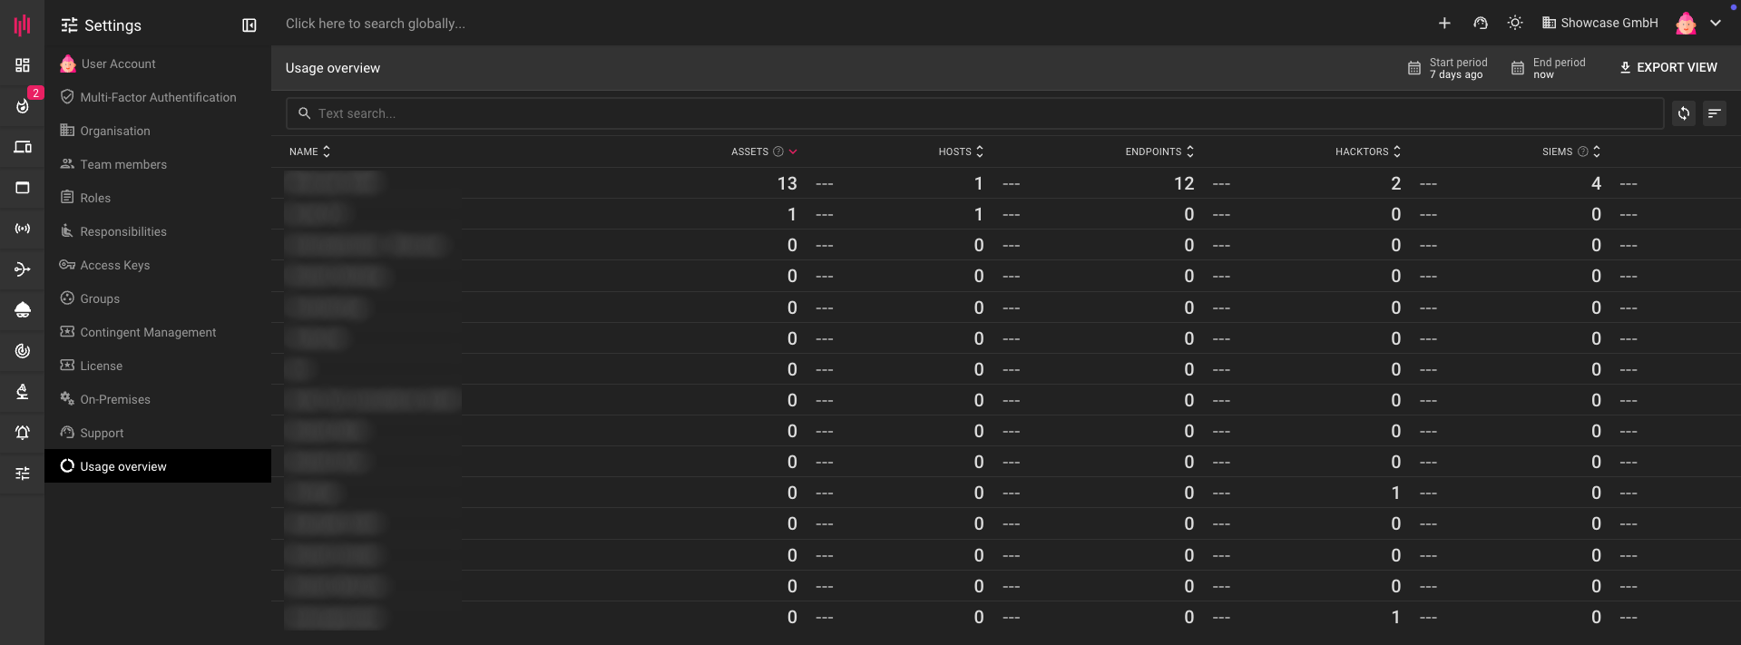The width and height of the screenshot is (1741, 645).
Task: Click Showcase GmbH organisation name
Action: point(1609,24)
